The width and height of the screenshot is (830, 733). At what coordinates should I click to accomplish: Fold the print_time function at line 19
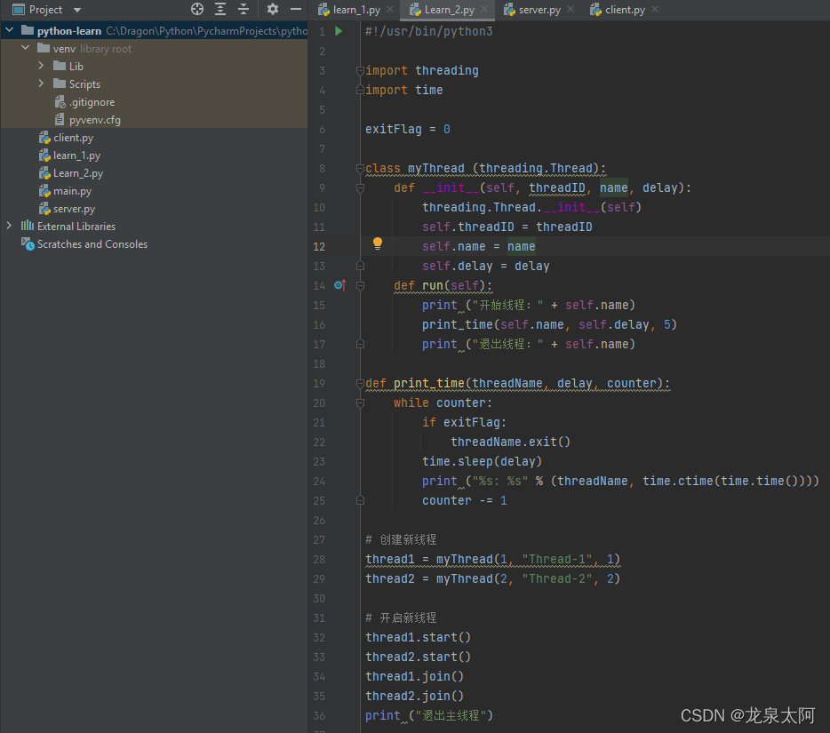[x=360, y=383]
